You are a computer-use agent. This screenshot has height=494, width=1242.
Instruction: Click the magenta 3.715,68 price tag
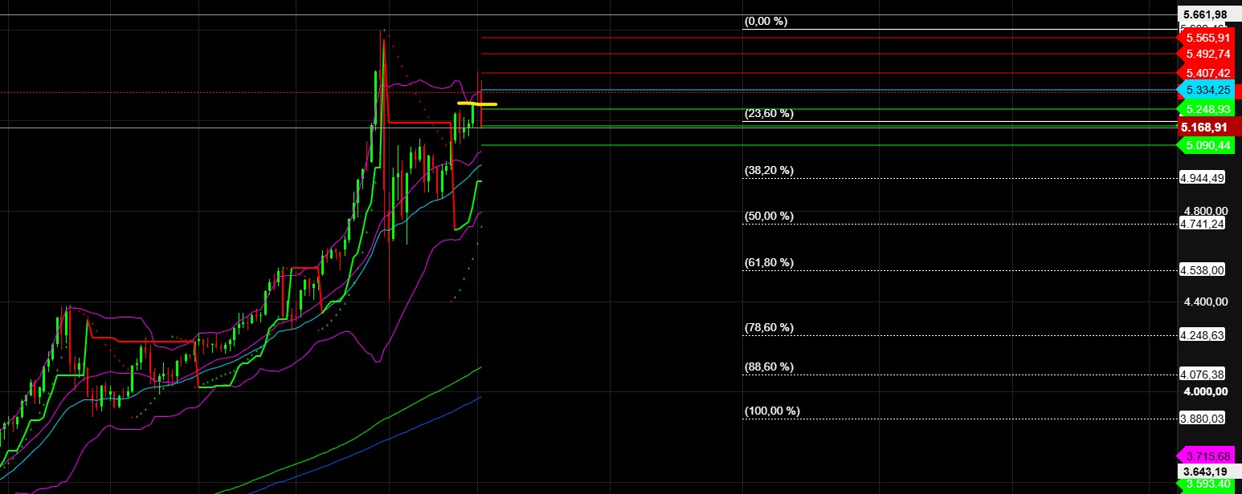(1207, 456)
